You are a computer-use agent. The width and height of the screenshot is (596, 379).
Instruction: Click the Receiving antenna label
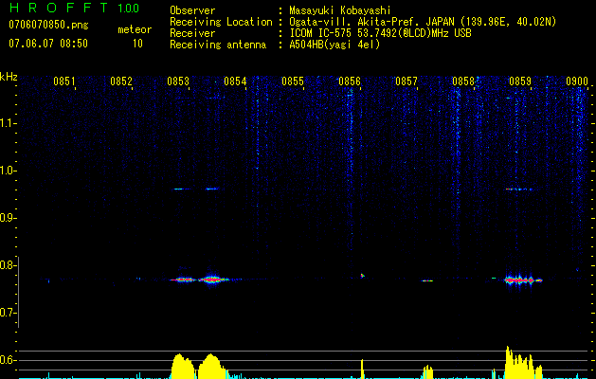click(x=218, y=45)
